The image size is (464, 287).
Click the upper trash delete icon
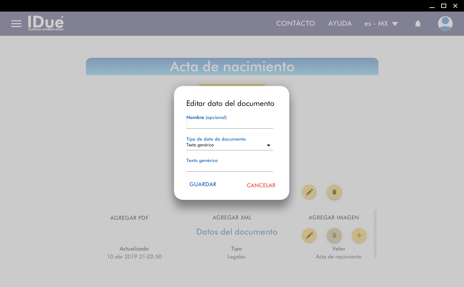coord(334,192)
